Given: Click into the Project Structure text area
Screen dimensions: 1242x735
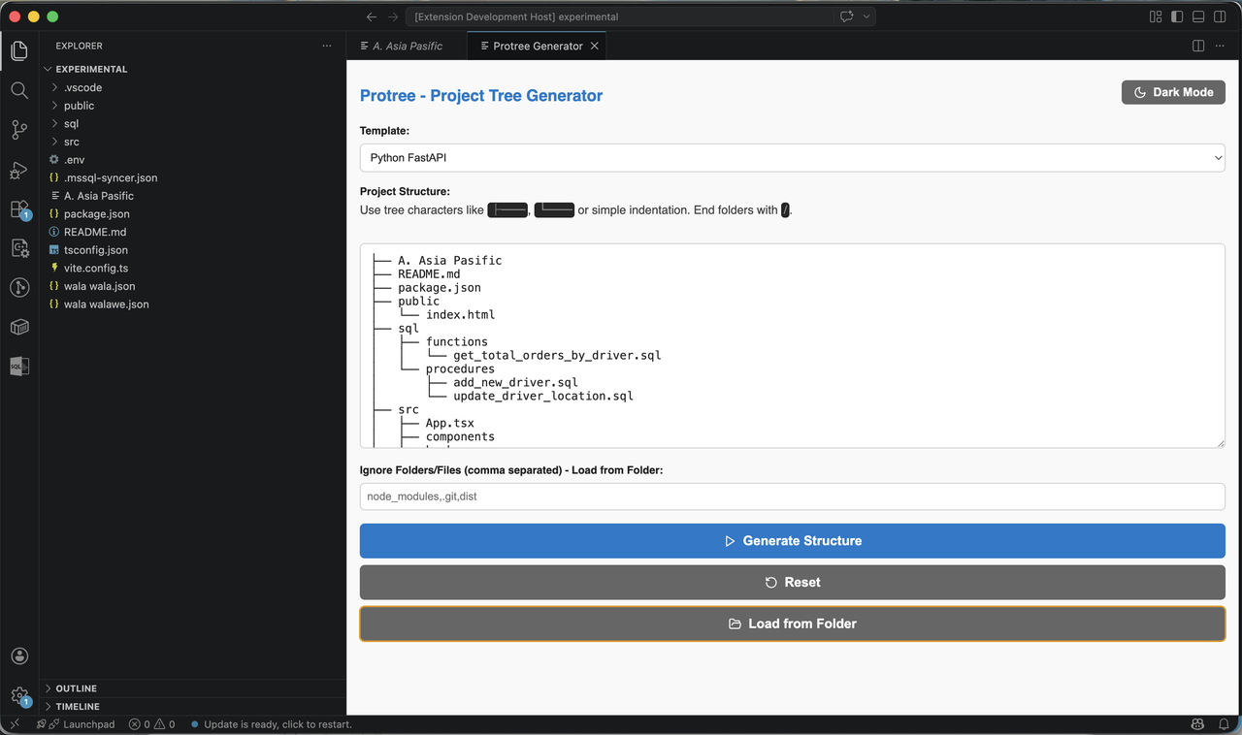Looking at the screenshot, I should point(792,345).
